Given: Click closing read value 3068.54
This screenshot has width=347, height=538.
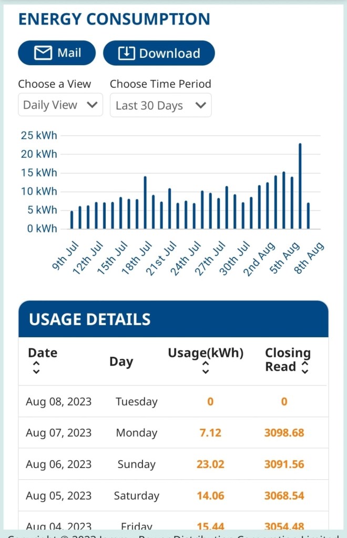Looking at the screenshot, I should 284,496.
